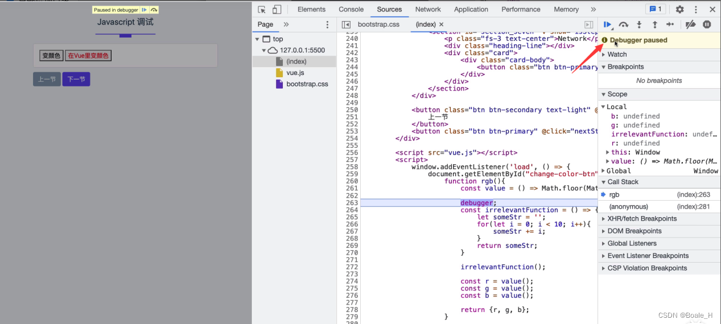
Task: Step over from page overlay Paused in debugger
Action: tap(154, 10)
